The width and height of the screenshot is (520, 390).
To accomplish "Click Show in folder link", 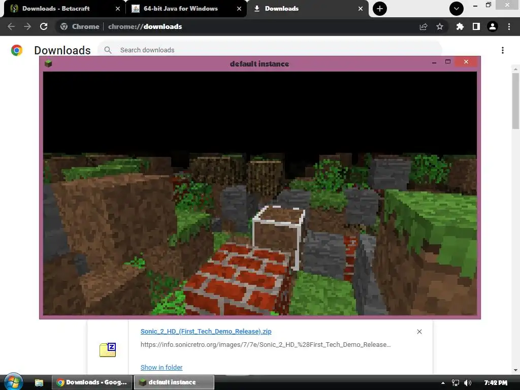I will 161,368.
